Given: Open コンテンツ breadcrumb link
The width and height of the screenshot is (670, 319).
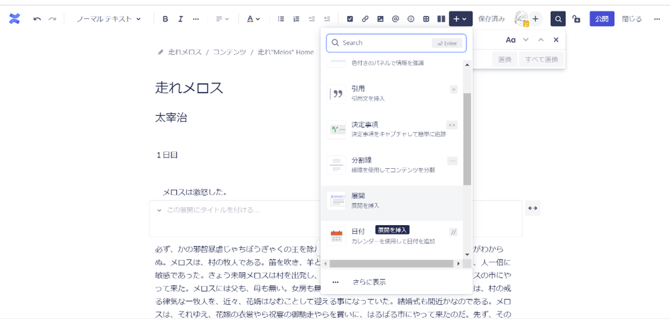Looking at the screenshot, I should click(x=229, y=52).
